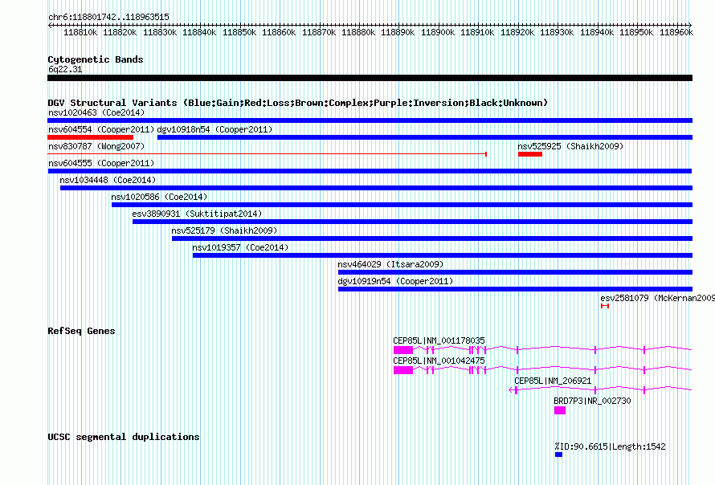715x485 pixels.
Task: Select UCSC segmental duplications track title
Action: [124, 437]
